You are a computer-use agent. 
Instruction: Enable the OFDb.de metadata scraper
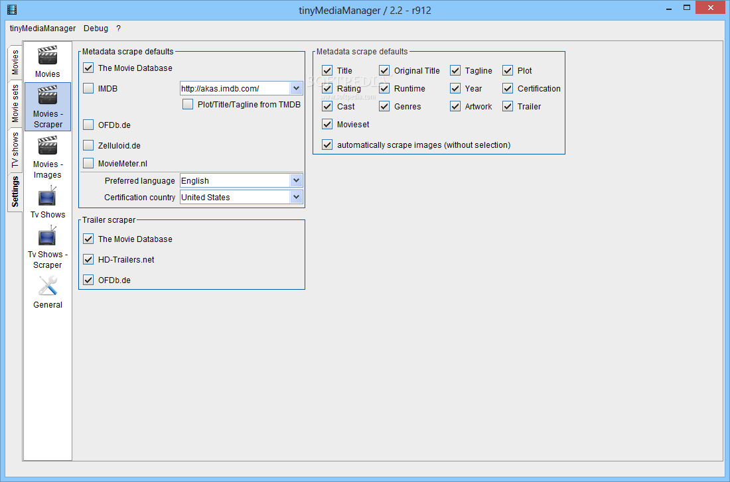[88, 125]
